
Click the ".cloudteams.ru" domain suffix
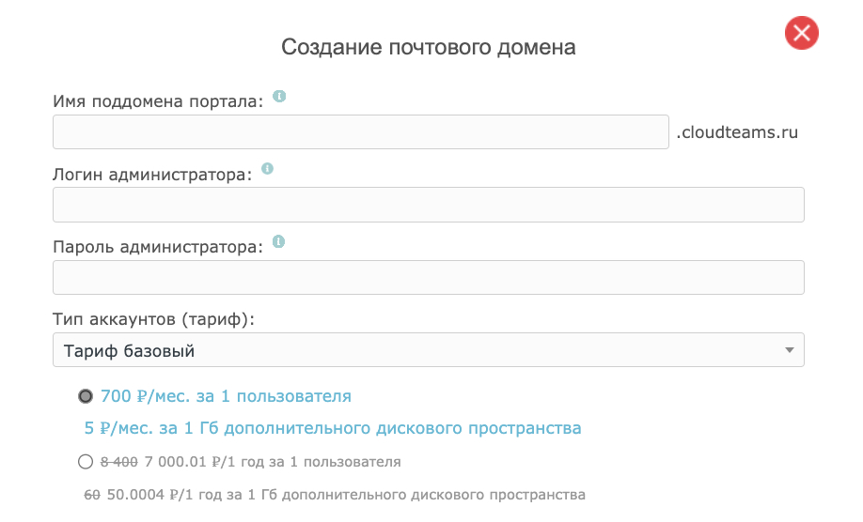point(737,132)
